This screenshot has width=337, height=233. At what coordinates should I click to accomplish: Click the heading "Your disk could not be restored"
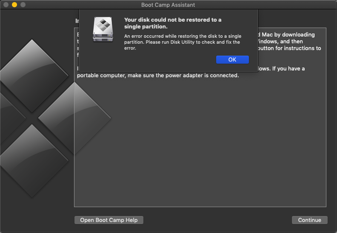(x=173, y=23)
